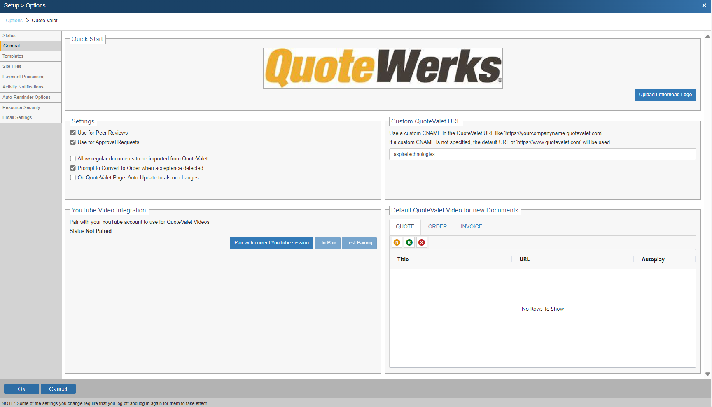The width and height of the screenshot is (712, 407).
Task: Open Payment Processing settings
Action: tap(23, 77)
